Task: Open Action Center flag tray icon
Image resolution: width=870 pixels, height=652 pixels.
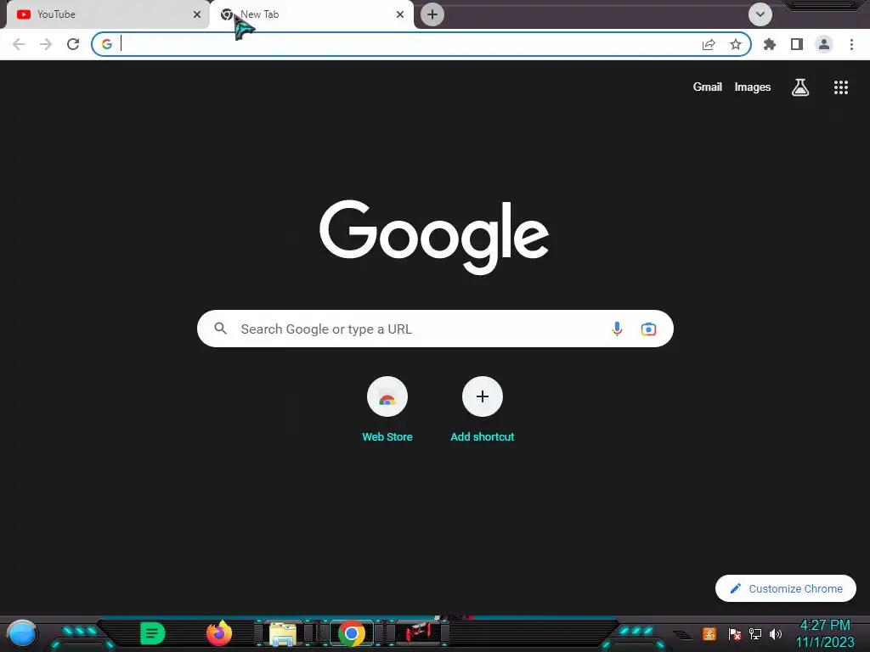Action: click(735, 633)
